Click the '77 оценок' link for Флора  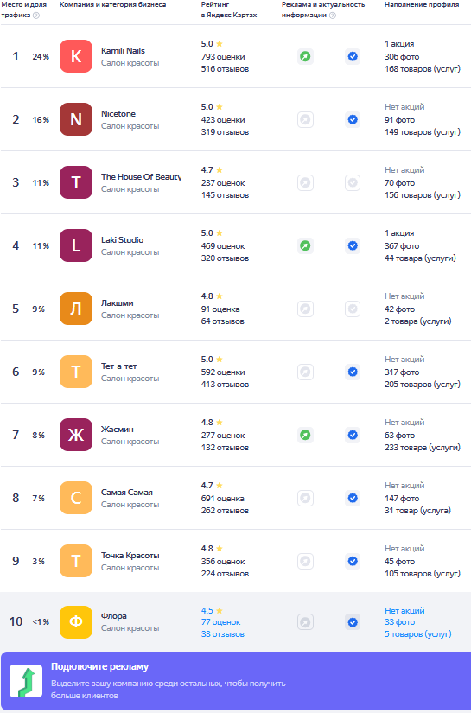click(221, 622)
